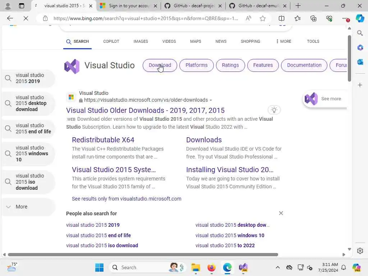Switch to the NEWS tab
This screenshot has width=368, height=276.
pyautogui.click(x=221, y=41)
